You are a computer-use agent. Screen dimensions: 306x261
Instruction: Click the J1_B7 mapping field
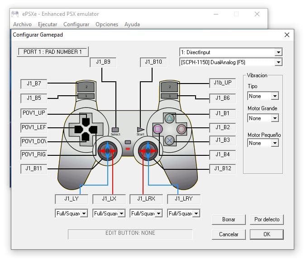point(33,84)
